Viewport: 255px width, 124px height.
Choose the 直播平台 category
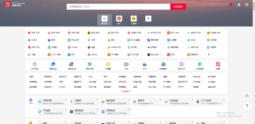tap(78, 77)
